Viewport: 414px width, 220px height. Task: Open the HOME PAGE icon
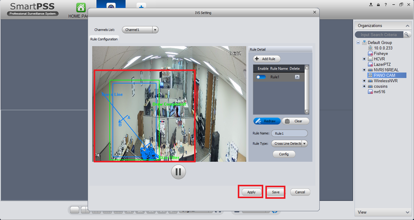81,8
